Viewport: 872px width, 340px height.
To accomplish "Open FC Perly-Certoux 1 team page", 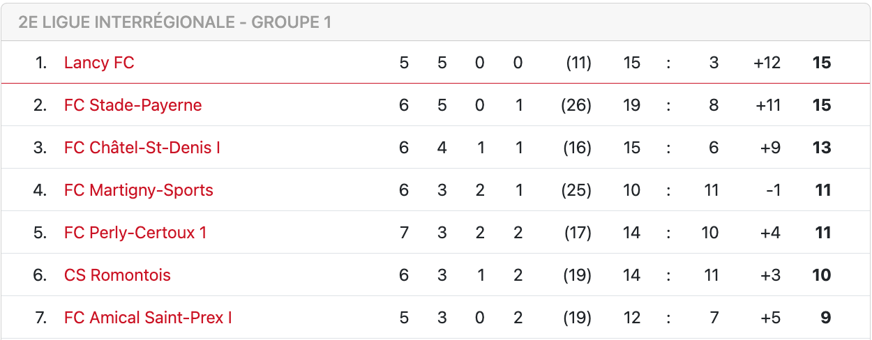I will point(135,233).
